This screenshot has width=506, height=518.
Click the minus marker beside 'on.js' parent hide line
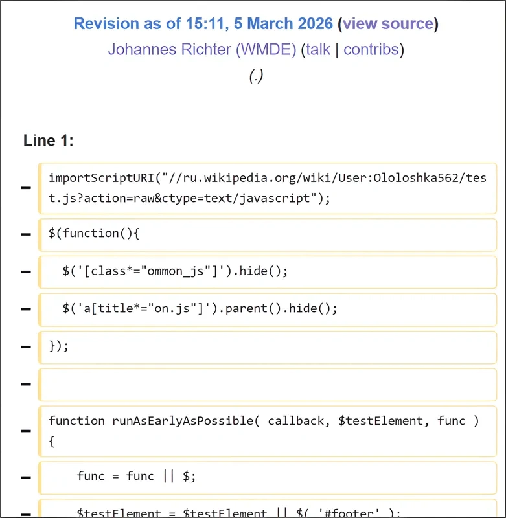(x=26, y=309)
